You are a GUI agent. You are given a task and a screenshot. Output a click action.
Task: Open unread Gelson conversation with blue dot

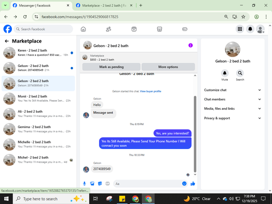[x=38, y=68]
